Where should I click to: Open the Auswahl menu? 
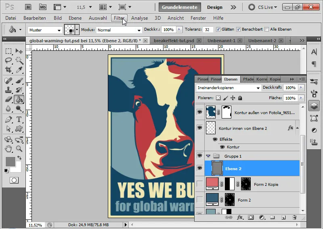pos(98,18)
